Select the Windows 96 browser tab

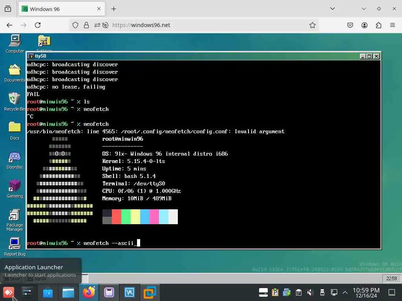point(62,9)
